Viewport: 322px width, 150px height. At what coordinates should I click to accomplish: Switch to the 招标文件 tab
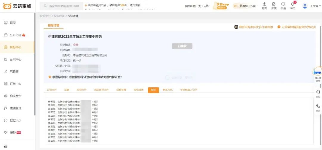point(82,90)
